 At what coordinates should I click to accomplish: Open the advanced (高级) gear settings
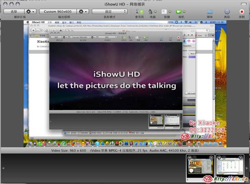pyautogui.click(x=227, y=11)
